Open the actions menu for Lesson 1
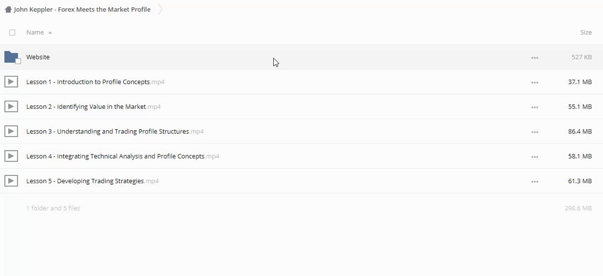The image size is (603, 276). tap(534, 83)
